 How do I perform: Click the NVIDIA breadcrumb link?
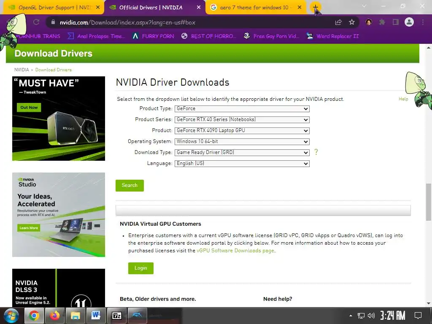pyautogui.click(x=22, y=70)
